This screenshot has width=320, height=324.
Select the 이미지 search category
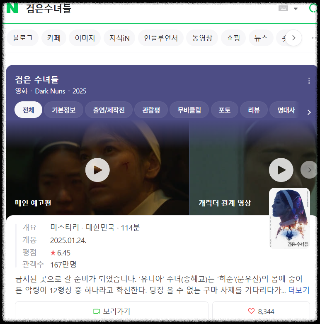[x=85, y=38]
